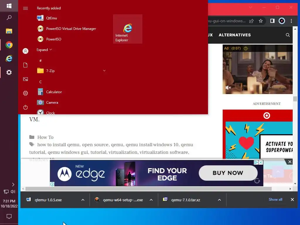Open QtEmu from Recently added
This screenshot has width=300, height=225.
[71, 18]
